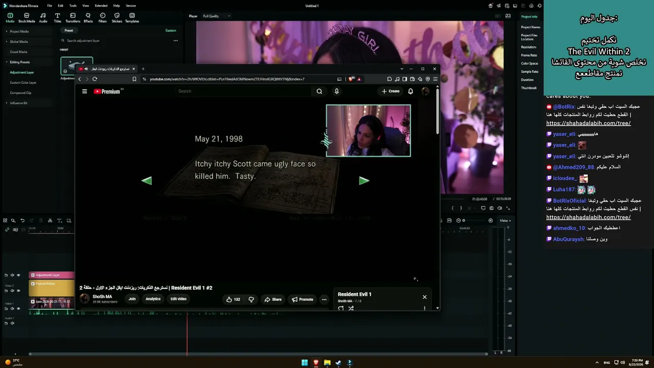
Task: Mute the playing YouTube browser tab
Action: point(86,68)
